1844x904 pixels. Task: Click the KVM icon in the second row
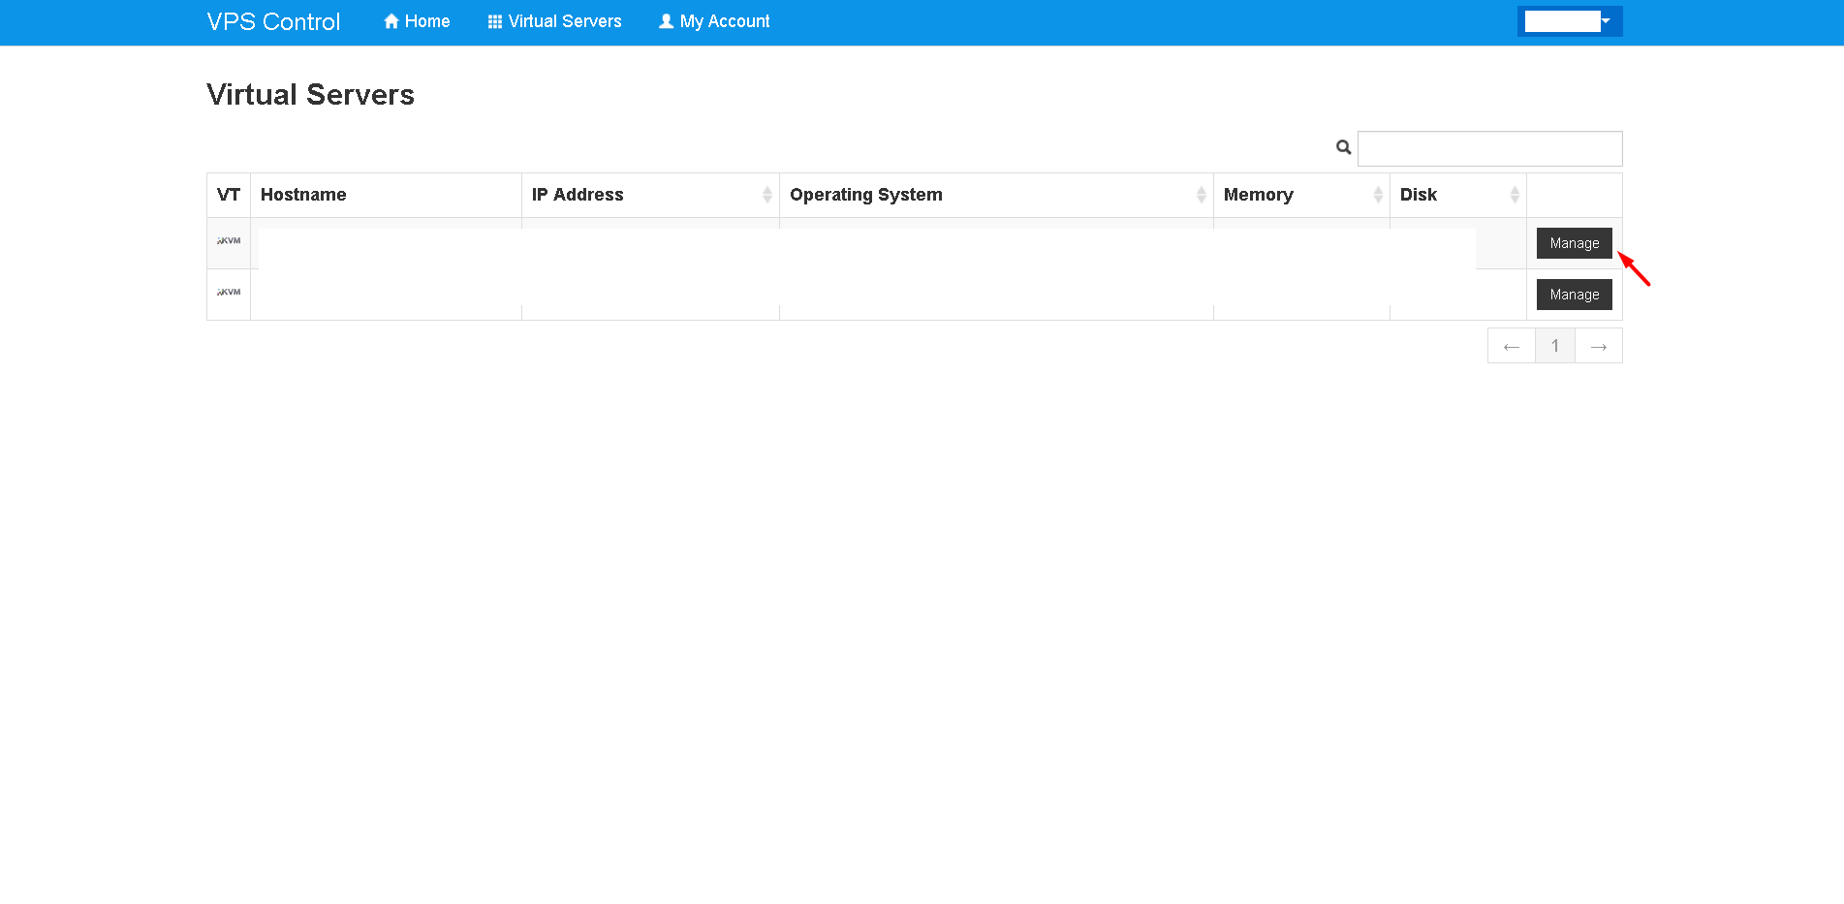click(229, 293)
